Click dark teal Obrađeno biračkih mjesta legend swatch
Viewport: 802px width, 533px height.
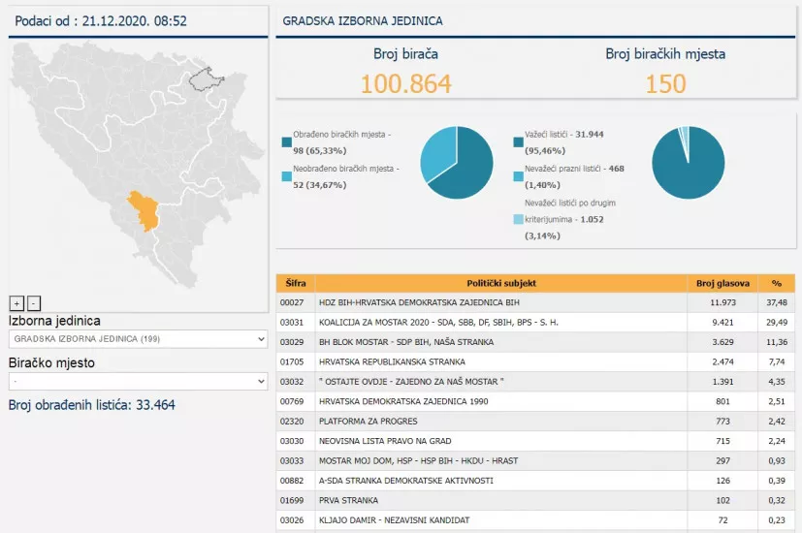tap(287, 143)
